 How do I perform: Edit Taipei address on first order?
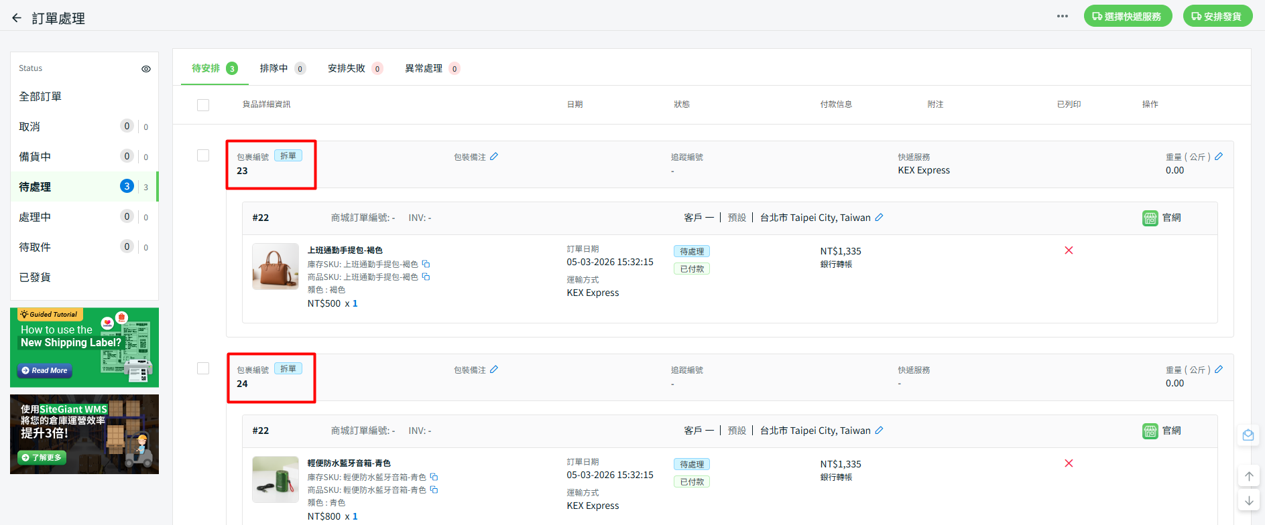[879, 218]
